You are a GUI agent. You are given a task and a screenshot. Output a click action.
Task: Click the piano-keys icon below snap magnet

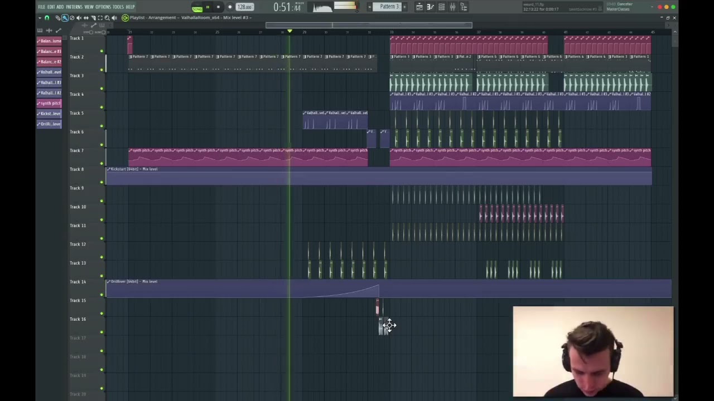click(x=40, y=31)
